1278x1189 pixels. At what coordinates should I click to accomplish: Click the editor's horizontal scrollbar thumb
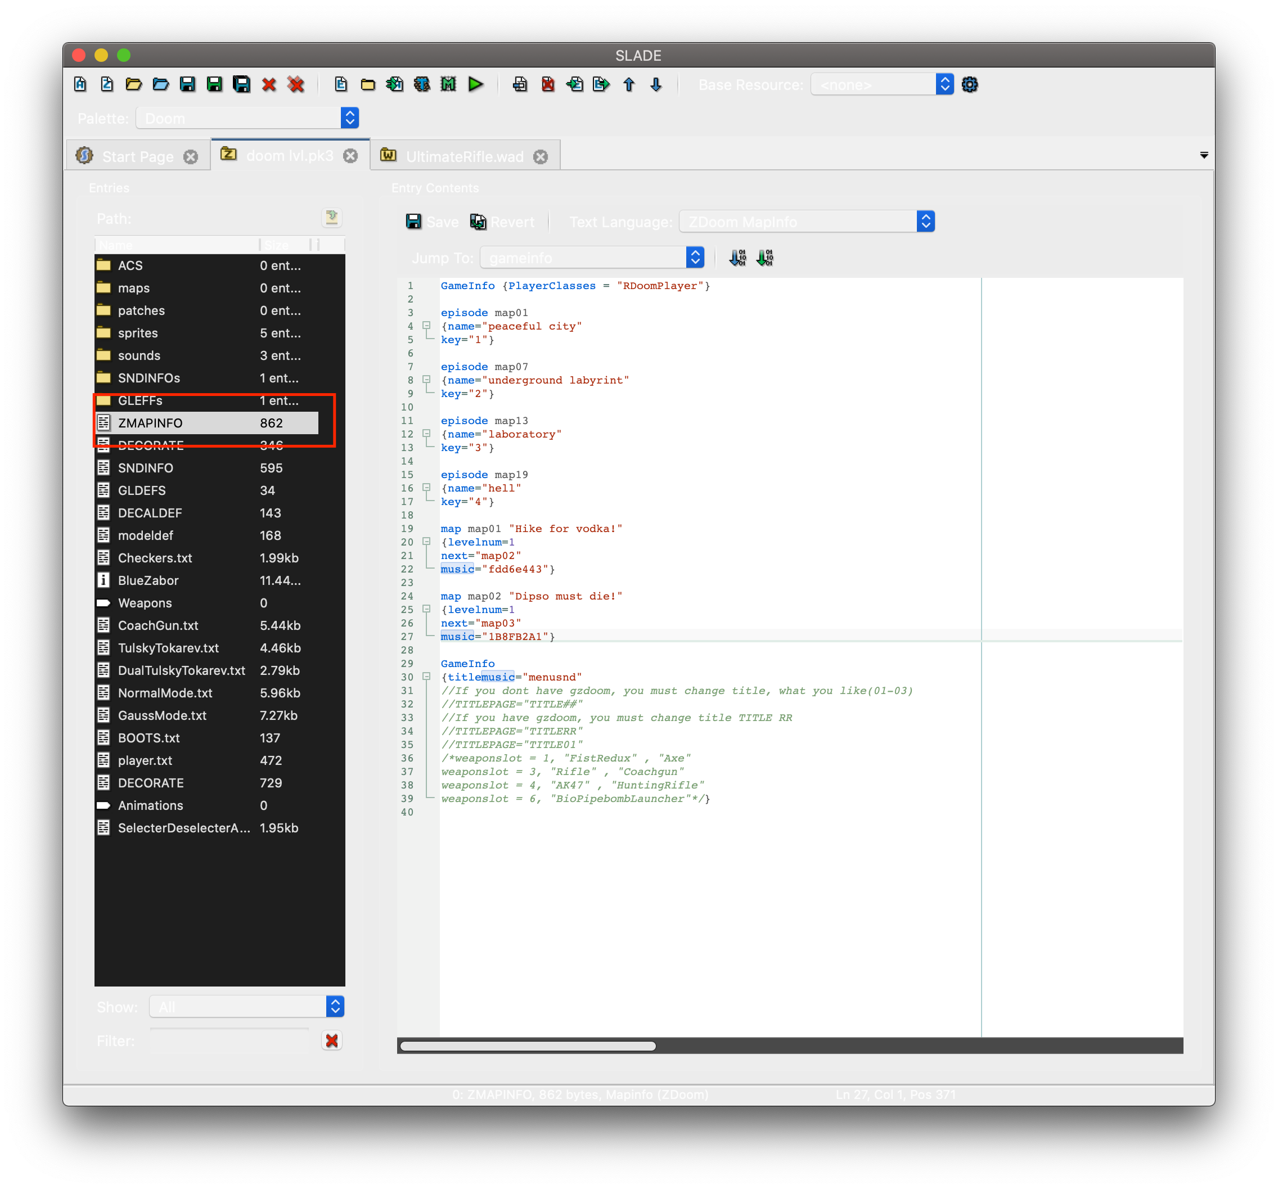pos(527,1046)
